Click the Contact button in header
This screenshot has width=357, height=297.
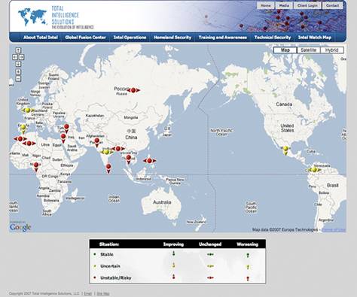click(332, 5)
